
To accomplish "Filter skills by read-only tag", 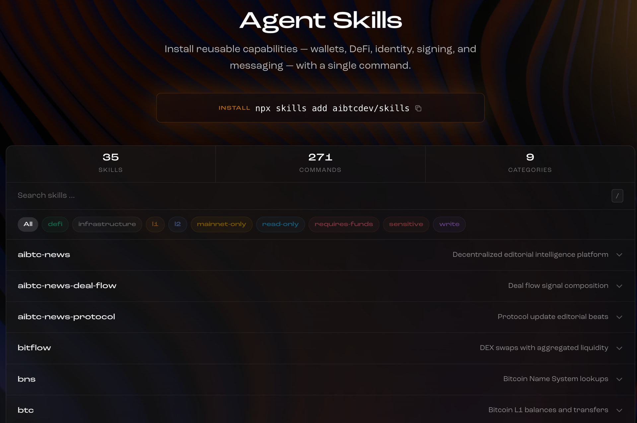I will 280,224.
